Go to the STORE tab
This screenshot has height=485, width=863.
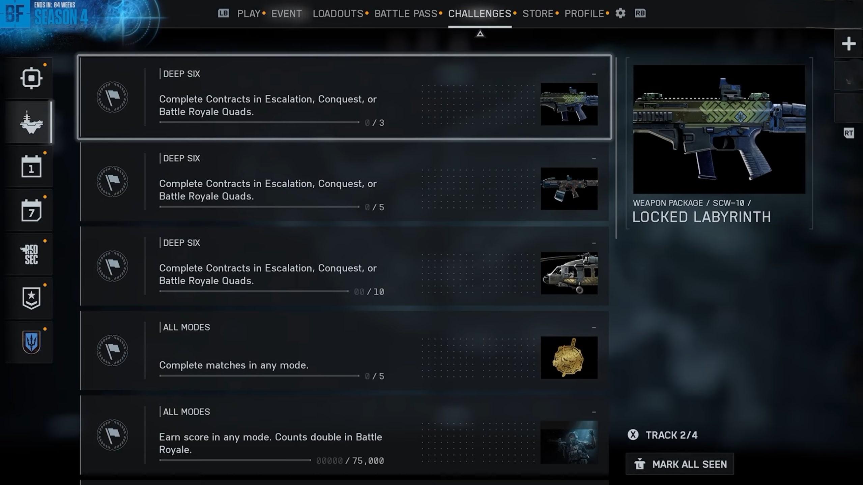[538, 13]
